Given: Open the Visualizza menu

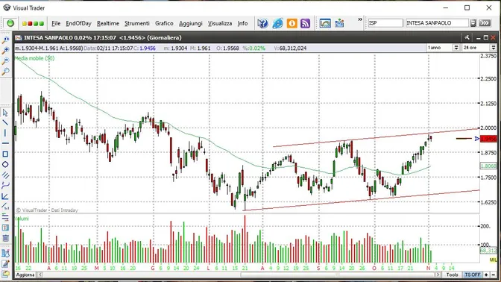Looking at the screenshot, I should click(220, 23).
